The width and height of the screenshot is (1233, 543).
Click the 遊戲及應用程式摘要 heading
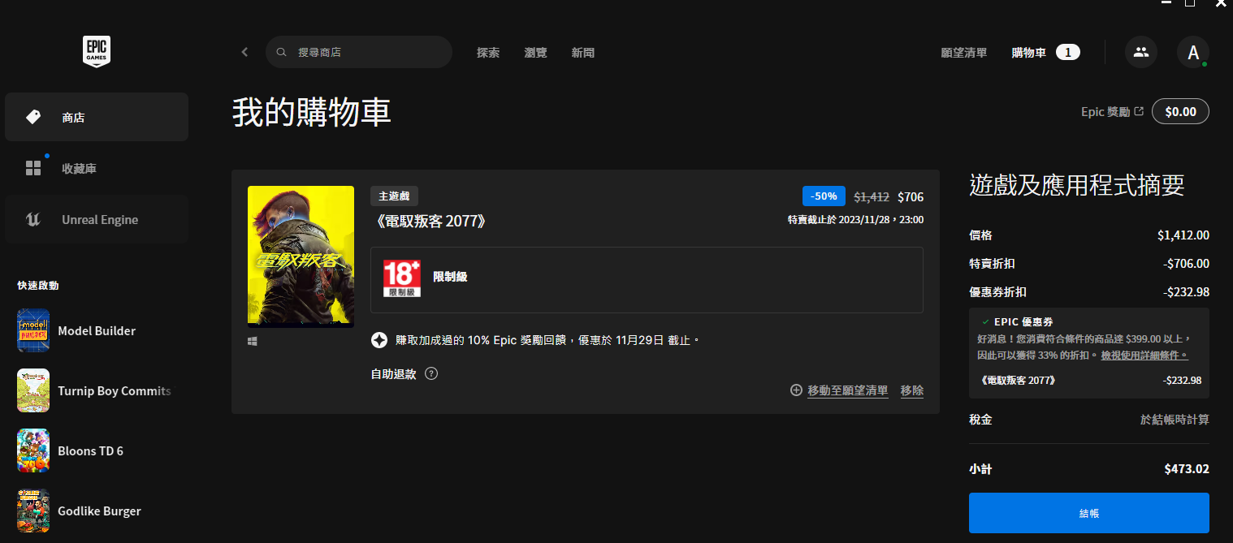click(x=1077, y=185)
